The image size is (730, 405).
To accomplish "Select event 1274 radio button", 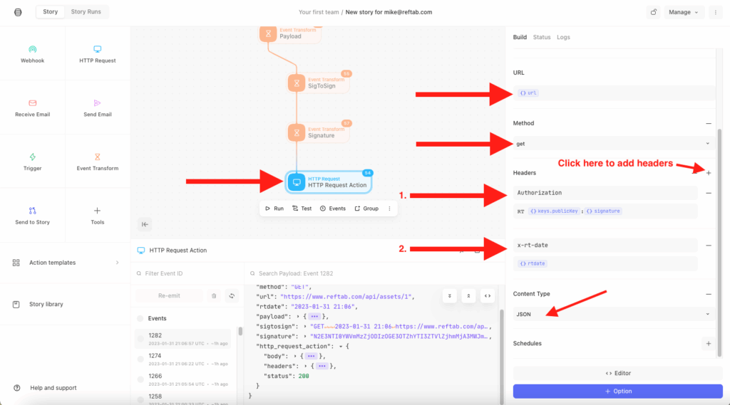I will tap(140, 359).
